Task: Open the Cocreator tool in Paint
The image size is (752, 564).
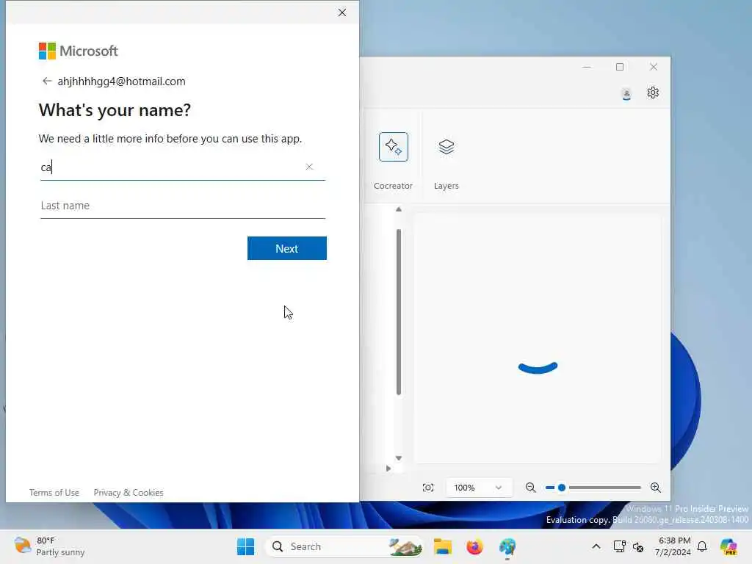Action: pos(394,147)
